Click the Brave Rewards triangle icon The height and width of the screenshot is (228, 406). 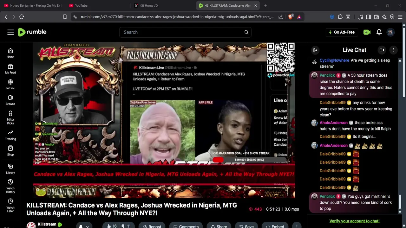tap(299, 17)
